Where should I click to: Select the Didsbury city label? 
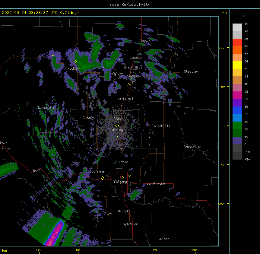(x=116, y=130)
